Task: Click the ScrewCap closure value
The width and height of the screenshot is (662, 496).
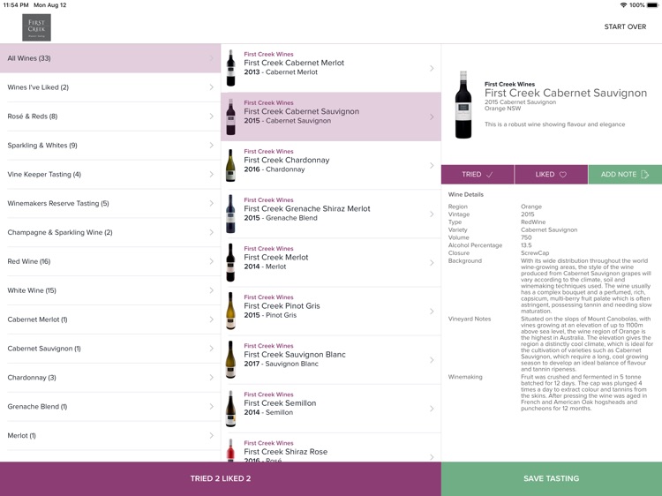Action: tap(535, 253)
